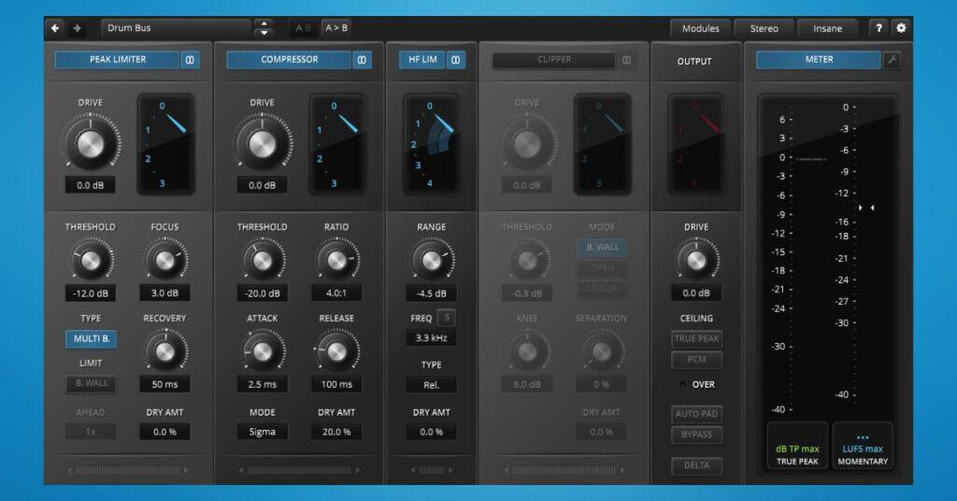
Task: Click Peak Limiter gain reduction meter
Action: [x=166, y=145]
